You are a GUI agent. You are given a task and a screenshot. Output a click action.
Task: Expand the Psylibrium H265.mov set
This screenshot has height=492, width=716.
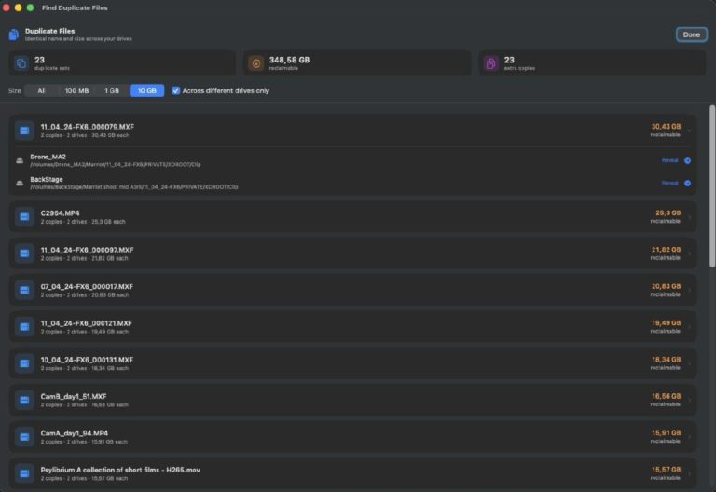(690, 473)
